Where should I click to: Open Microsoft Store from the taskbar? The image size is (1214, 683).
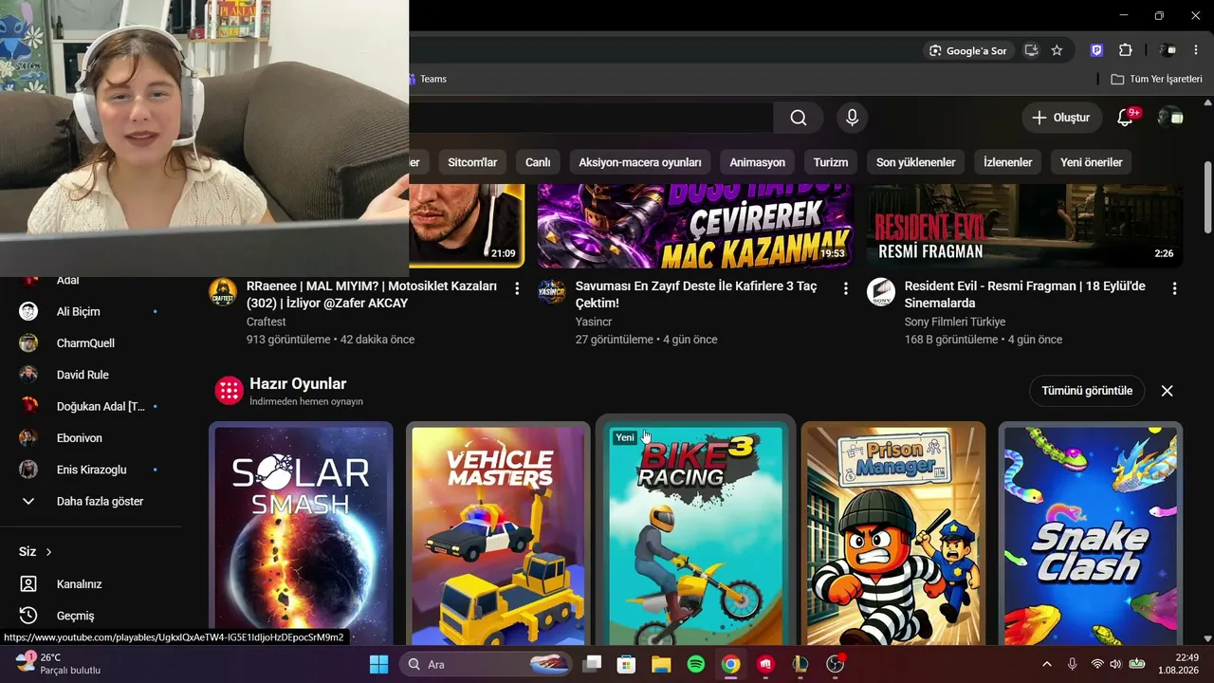(x=627, y=664)
